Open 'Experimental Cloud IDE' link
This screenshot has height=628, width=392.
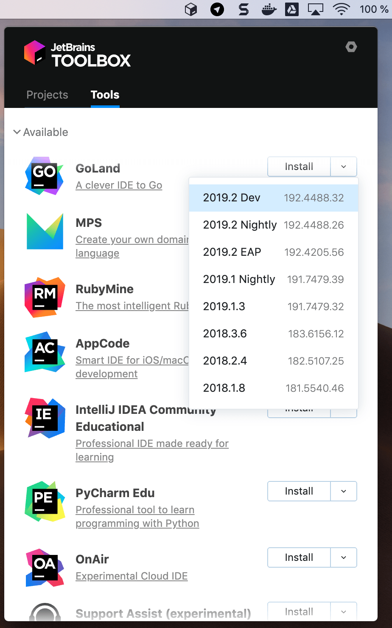pos(132,576)
